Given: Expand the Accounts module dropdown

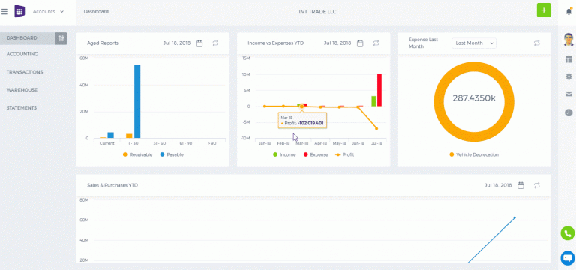Looking at the screenshot, I should point(48,12).
